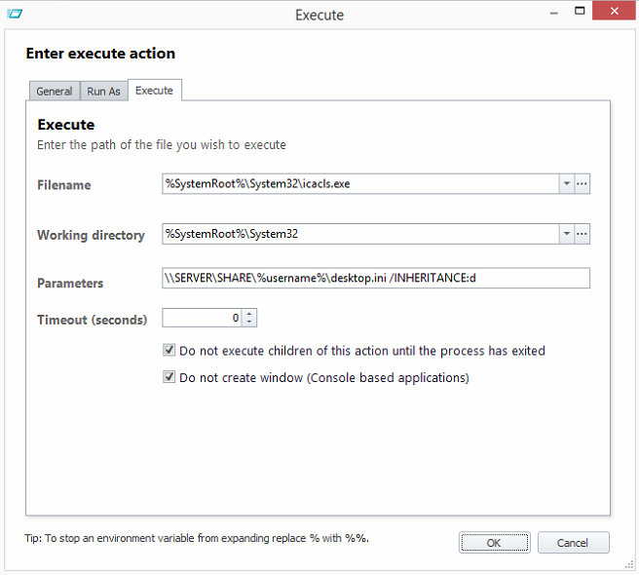The height and width of the screenshot is (575, 639).
Task: Browse for Working directory with the ellipsis button
Action: (583, 234)
